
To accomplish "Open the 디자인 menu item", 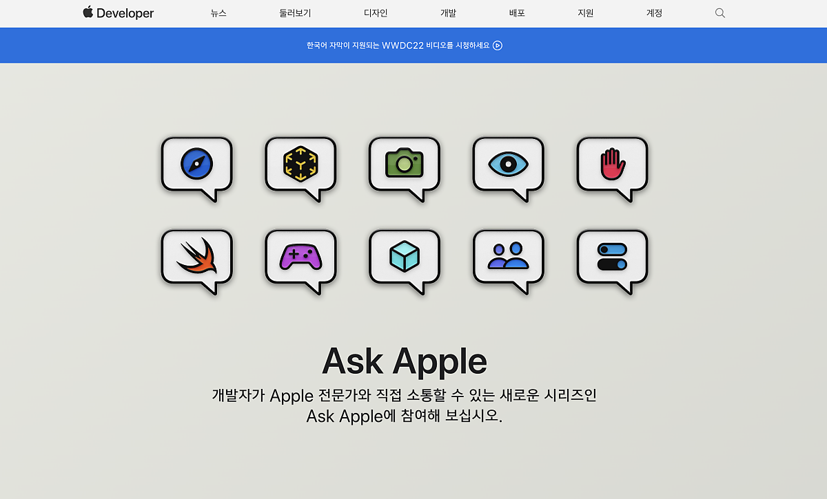I will click(x=376, y=13).
